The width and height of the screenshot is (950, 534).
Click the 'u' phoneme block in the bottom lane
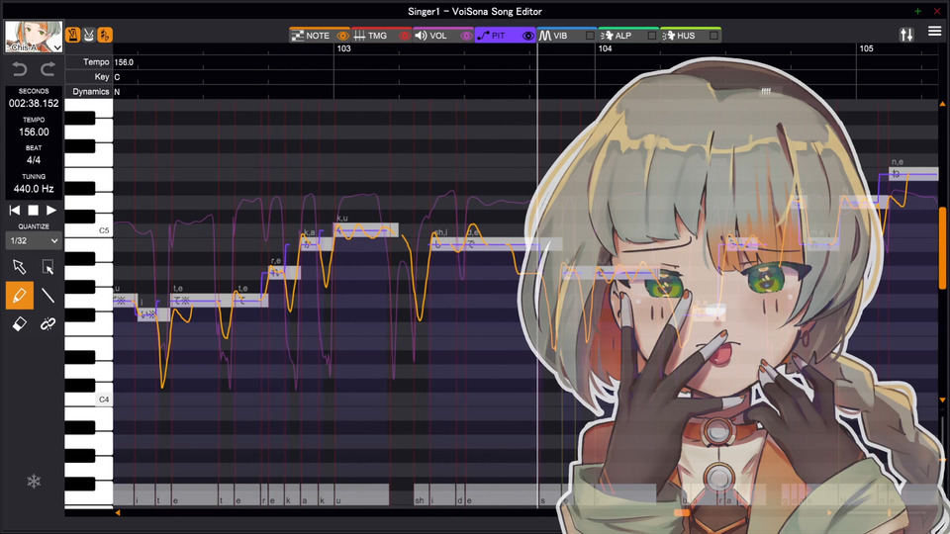[361, 494]
